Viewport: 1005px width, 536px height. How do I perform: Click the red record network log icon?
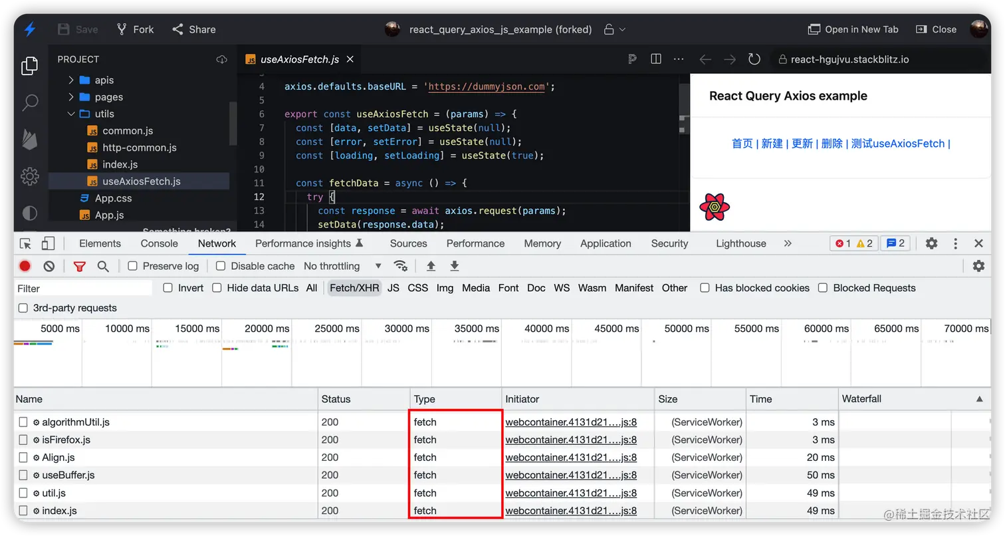pyautogui.click(x=25, y=266)
